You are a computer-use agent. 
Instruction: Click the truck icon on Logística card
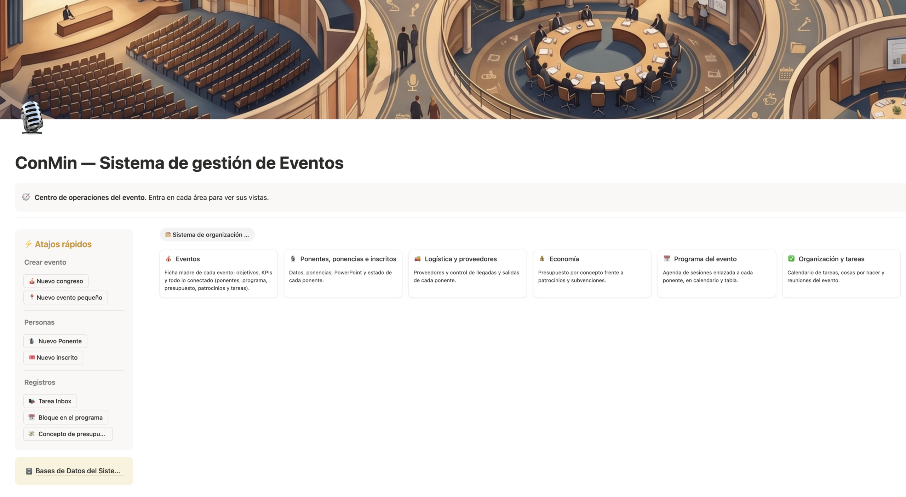tap(418, 259)
